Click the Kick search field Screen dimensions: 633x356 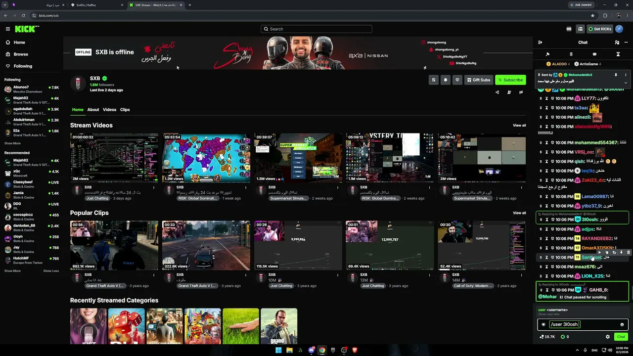point(316,29)
